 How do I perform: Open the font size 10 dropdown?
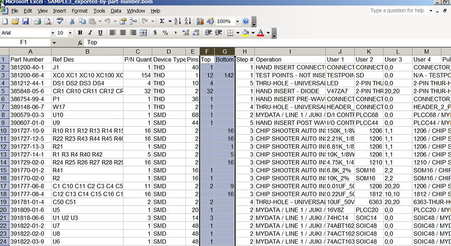pyautogui.click(x=70, y=33)
